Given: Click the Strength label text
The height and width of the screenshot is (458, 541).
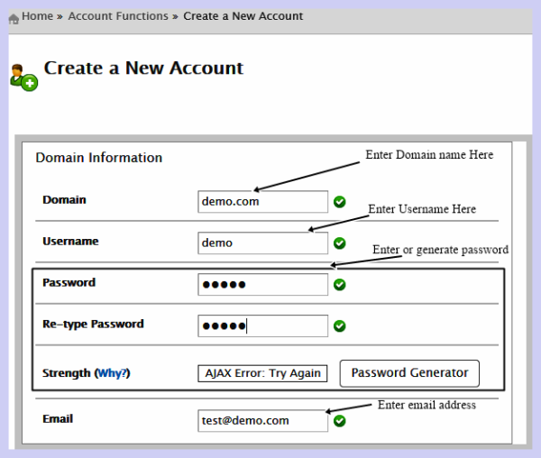Looking at the screenshot, I should click(x=67, y=373).
